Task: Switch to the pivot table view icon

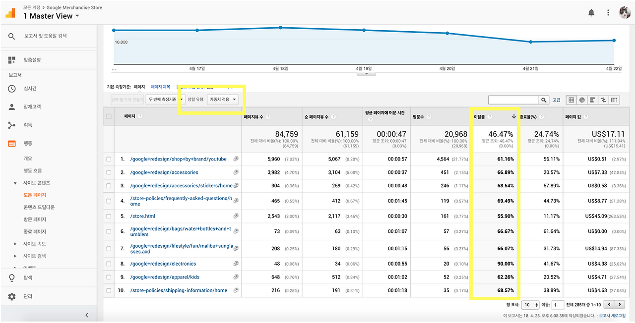Action: (x=615, y=100)
